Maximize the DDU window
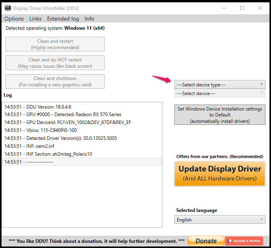Image resolution: width=271 pixels, height=248 pixels. (x=242, y=8)
